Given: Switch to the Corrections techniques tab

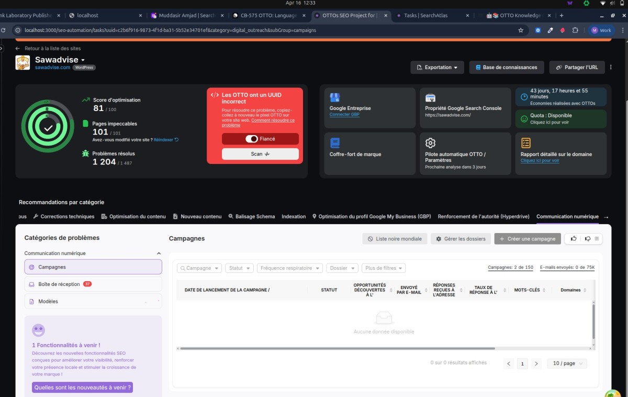Looking at the screenshot, I should click(63, 216).
